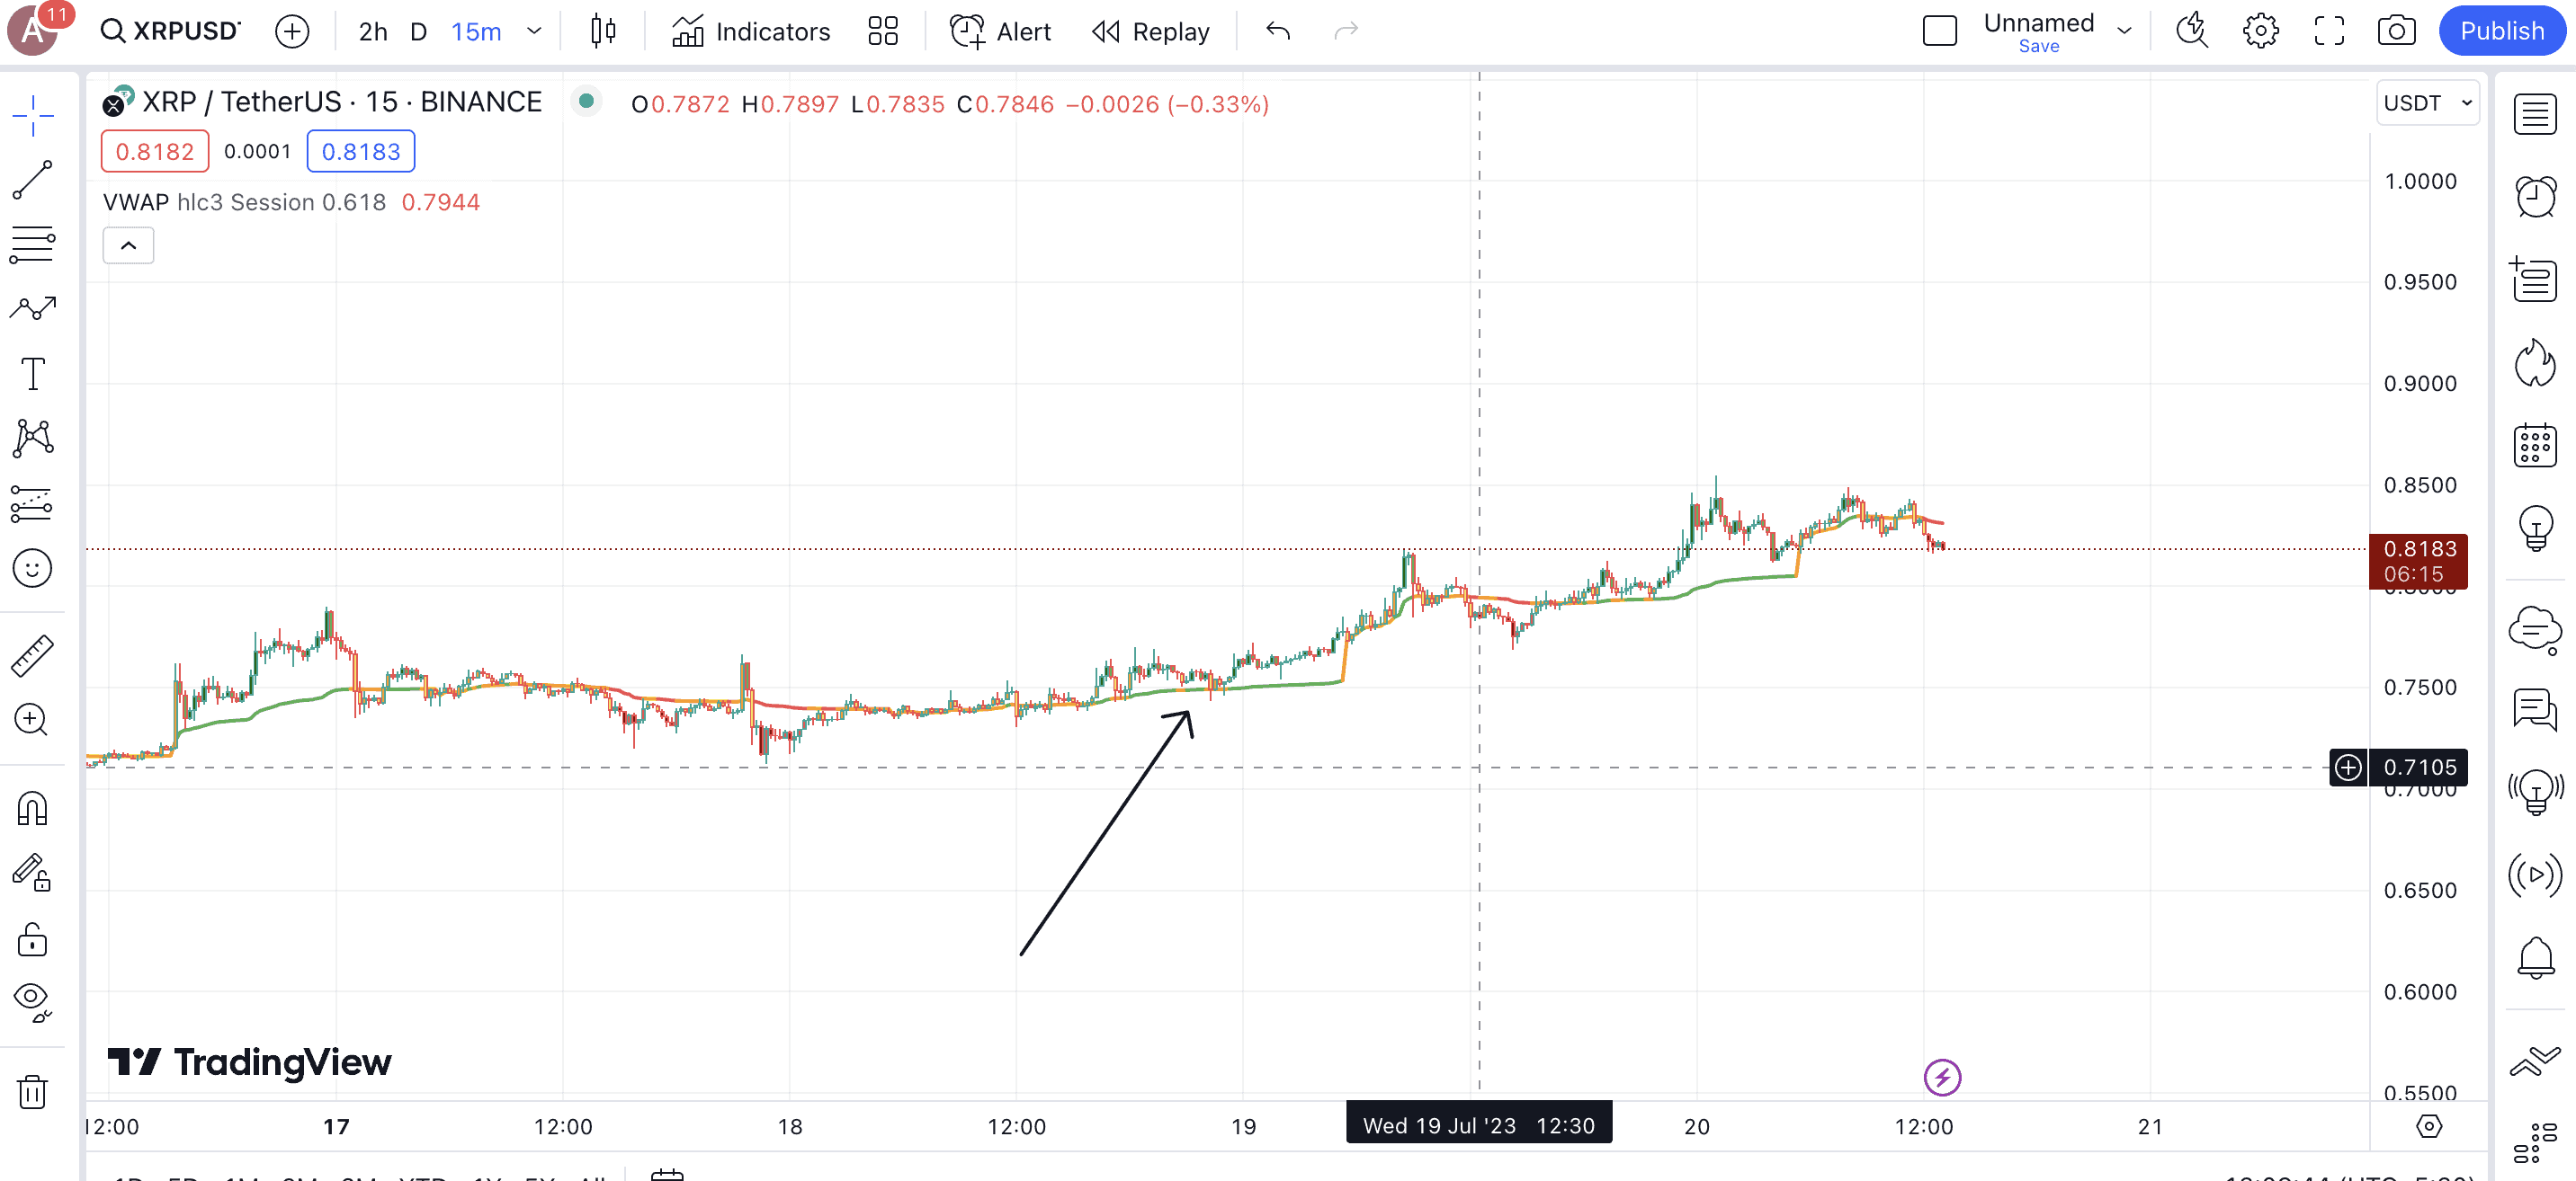Switch to the 2h timeframe
Screen dimensions: 2576x1181
tap(373, 31)
